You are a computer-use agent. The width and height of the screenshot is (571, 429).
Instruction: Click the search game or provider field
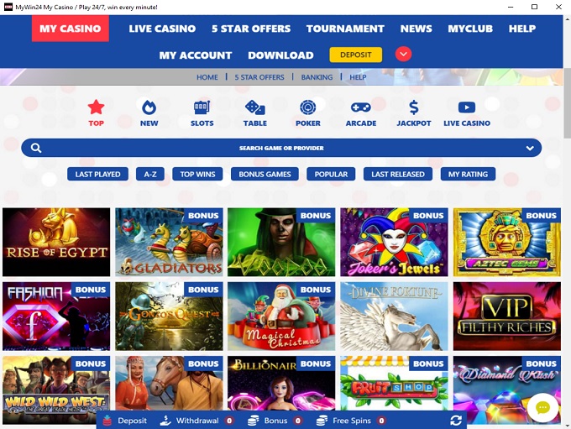coord(281,148)
